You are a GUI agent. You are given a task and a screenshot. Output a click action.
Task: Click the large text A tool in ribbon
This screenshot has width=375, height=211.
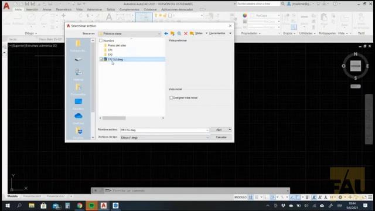pos(109,17)
